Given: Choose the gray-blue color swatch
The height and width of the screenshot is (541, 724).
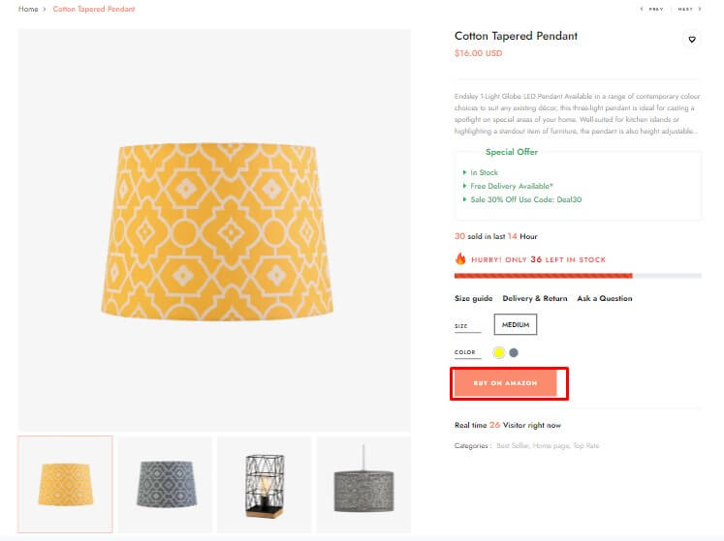Looking at the screenshot, I should pos(514,352).
